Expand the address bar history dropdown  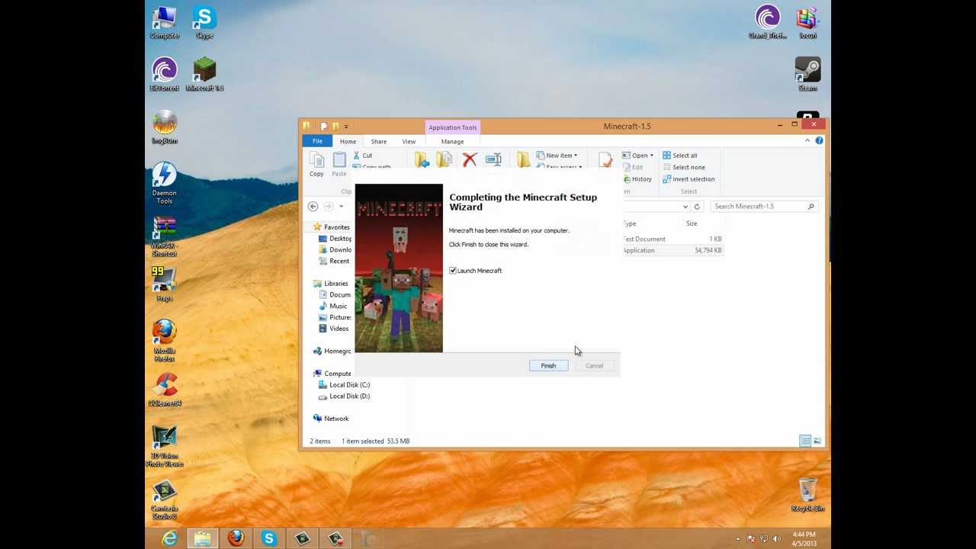tap(685, 207)
